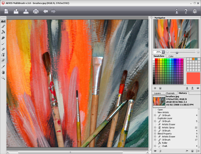Select the Open history state
Screen dimensions: 201x154
pyautogui.click(x=160, y=110)
